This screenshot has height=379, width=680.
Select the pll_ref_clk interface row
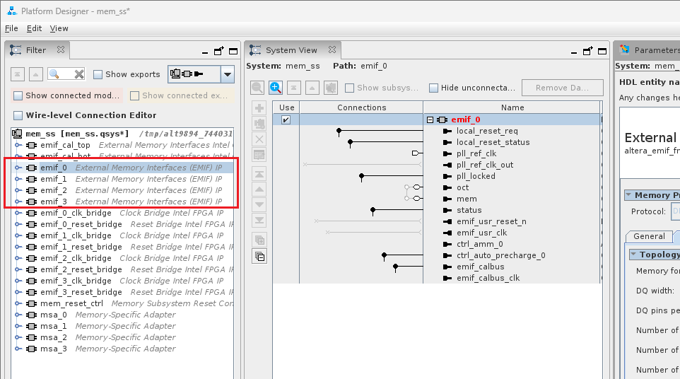coord(476,153)
